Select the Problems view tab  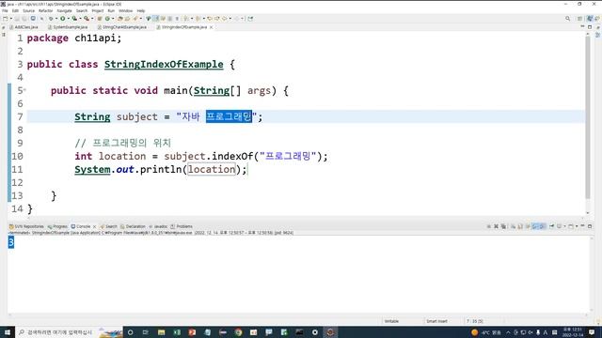pyautogui.click(x=182, y=226)
